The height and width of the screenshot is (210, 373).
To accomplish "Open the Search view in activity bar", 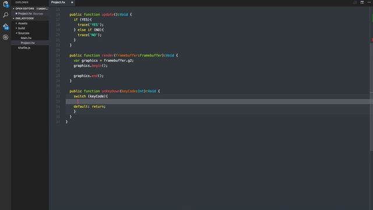I will [x=5, y=15].
